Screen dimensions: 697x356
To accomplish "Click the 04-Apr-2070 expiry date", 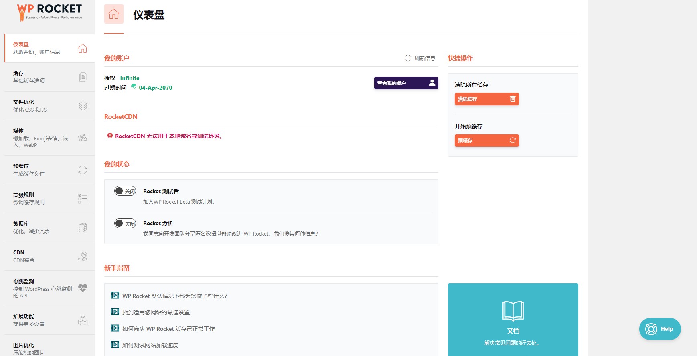I will click(x=156, y=88).
